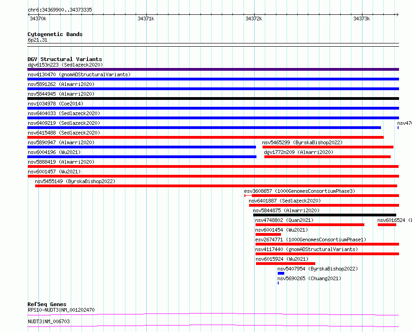
Task: Click the 34370k ruler tick label
Action: point(38,18)
